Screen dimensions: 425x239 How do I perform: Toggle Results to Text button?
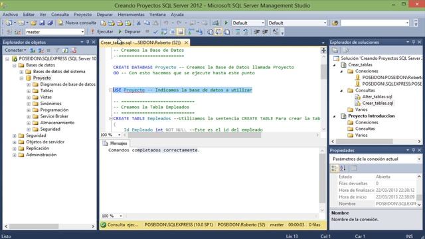(211, 32)
